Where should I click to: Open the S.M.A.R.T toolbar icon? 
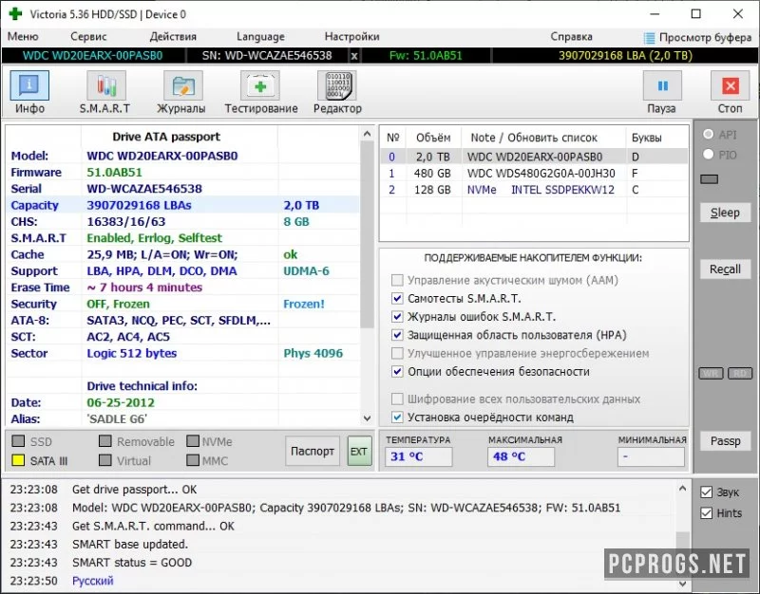click(x=105, y=85)
